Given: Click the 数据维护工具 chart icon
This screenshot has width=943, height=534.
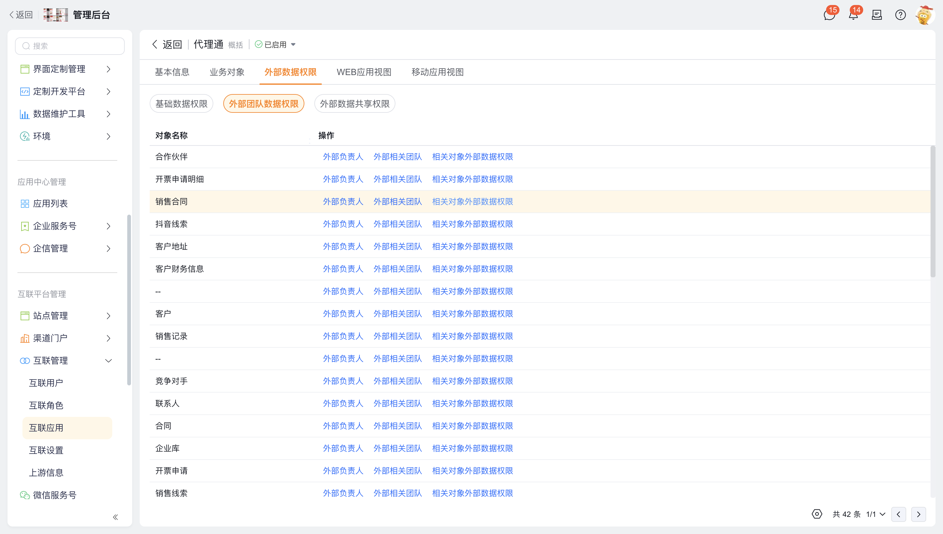Looking at the screenshot, I should (x=25, y=114).
